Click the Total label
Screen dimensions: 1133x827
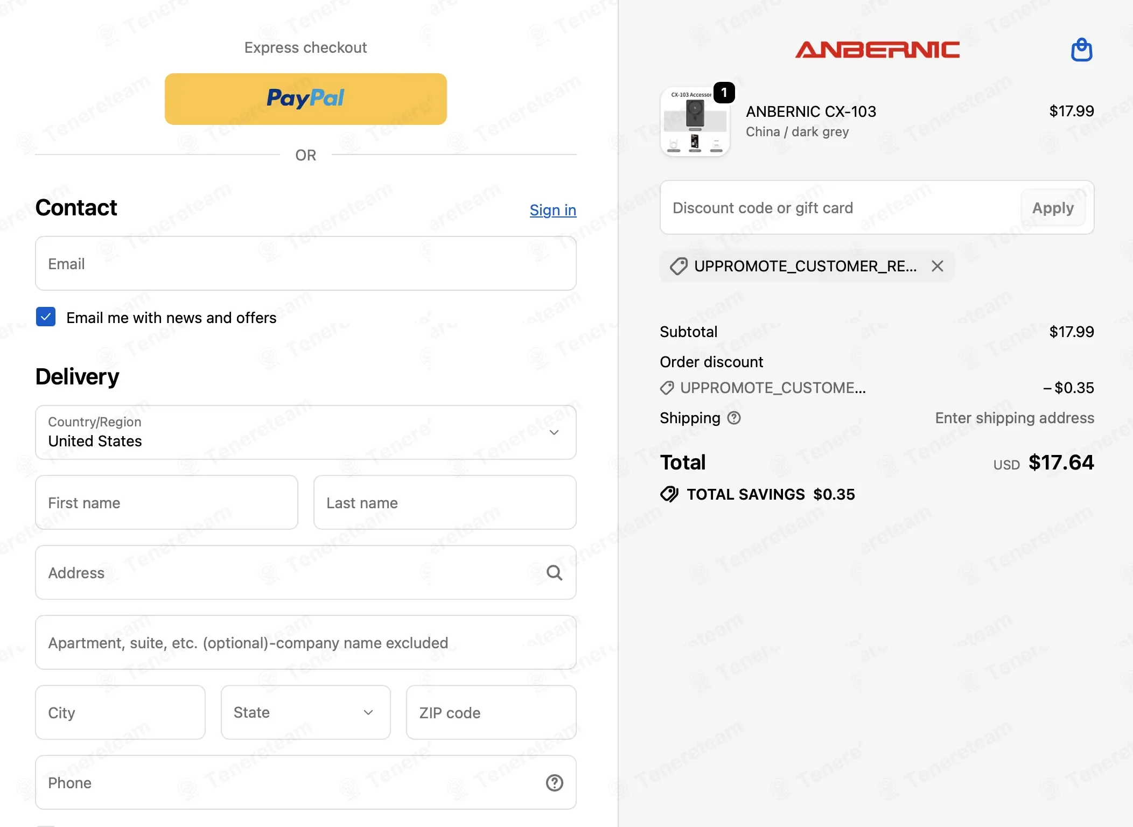(x=683, y=462)
